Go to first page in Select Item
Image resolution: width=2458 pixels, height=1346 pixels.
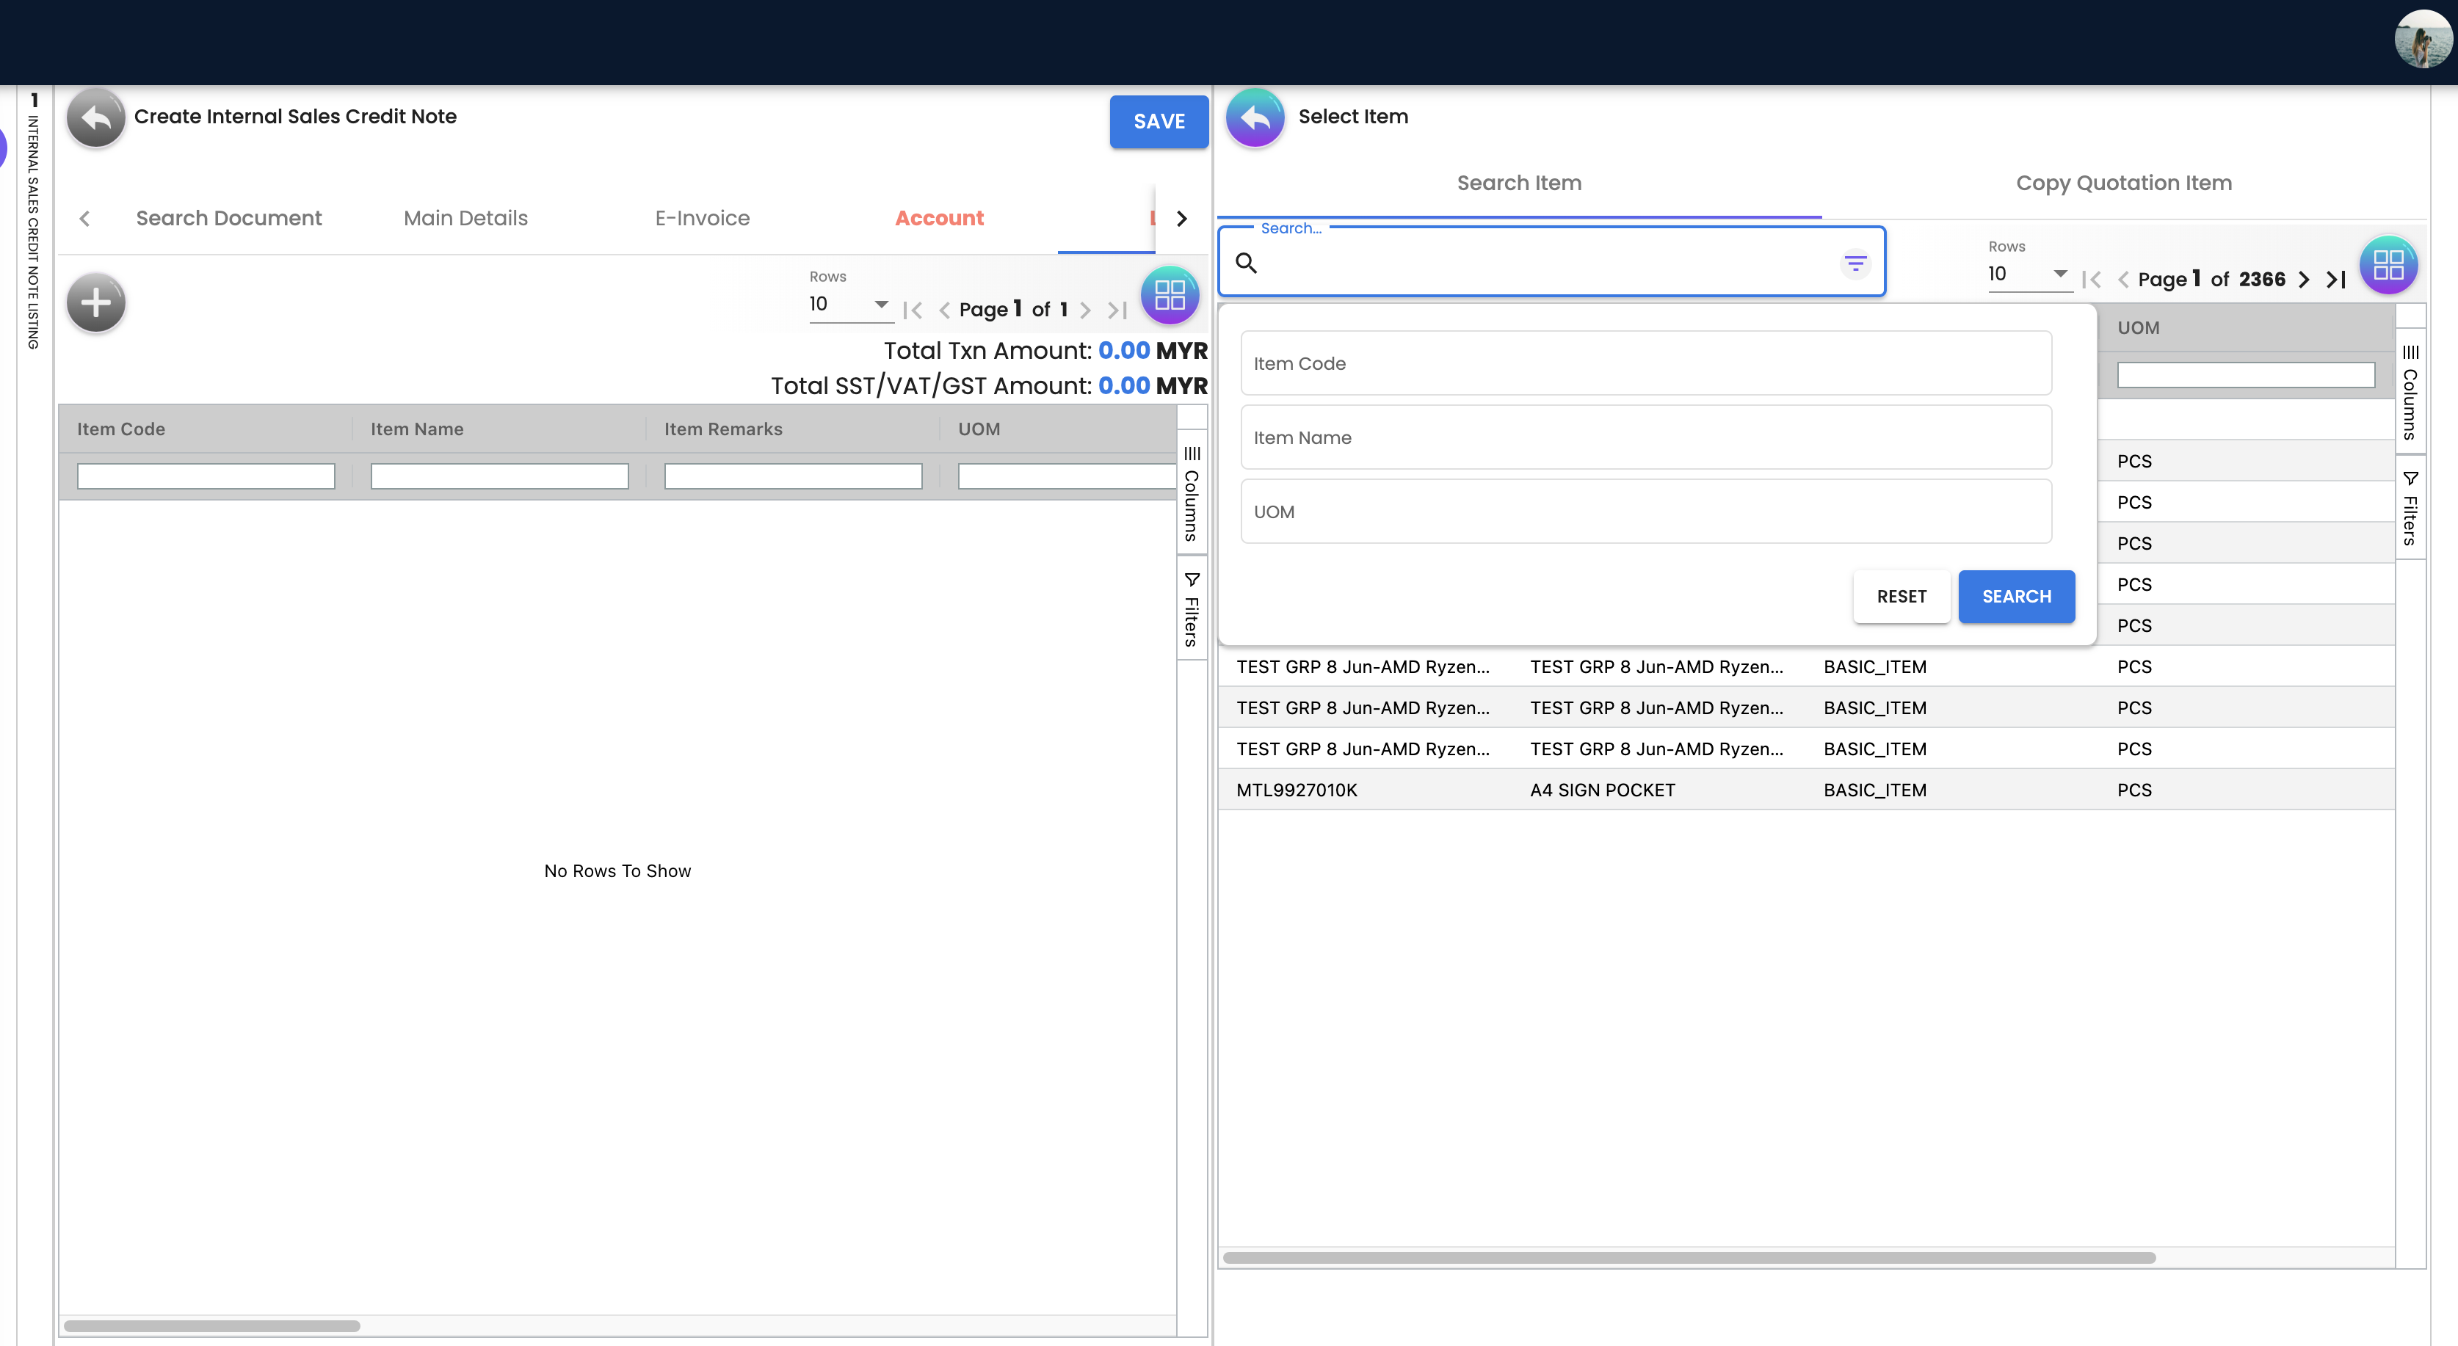coord(2092,280)
